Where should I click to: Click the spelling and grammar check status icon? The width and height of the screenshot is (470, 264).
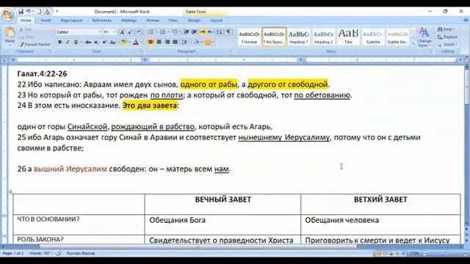click(59, 253)
